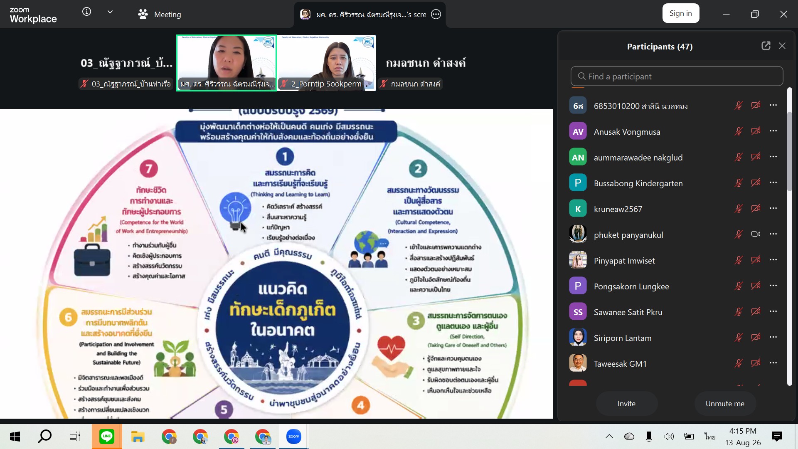Open more options for Taweesak GM1
The height and width of the screenshot is (449, 798).
click(773, 363)
